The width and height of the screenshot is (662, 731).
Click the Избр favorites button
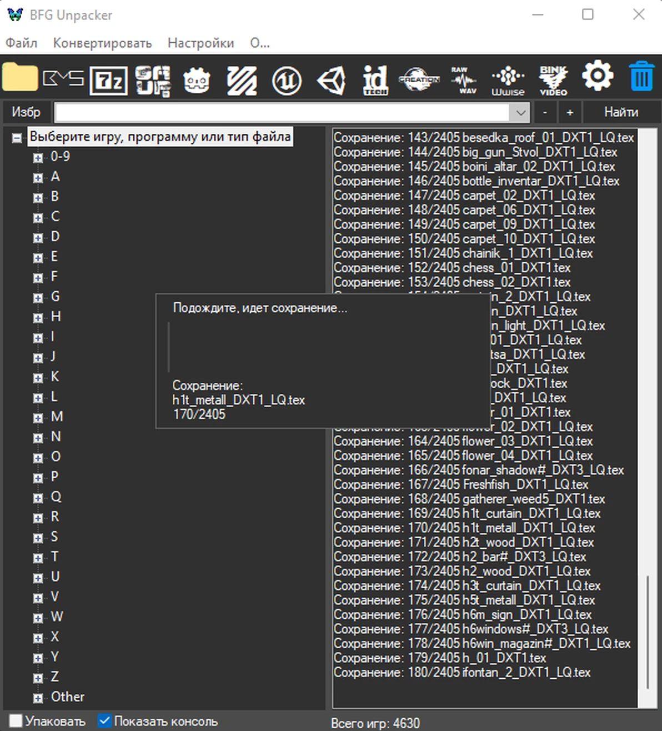pyautogui.click(x=26, y=112)
